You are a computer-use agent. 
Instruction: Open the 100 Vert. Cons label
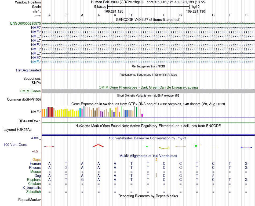tap(15, 144)
